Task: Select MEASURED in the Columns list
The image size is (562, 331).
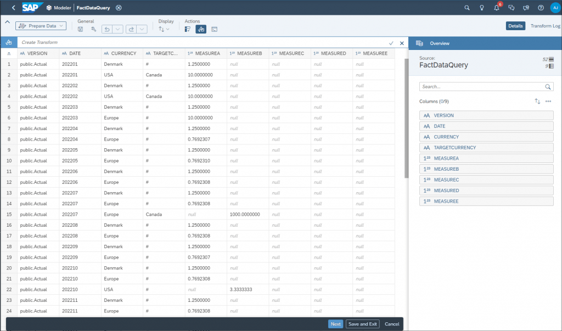Action: click(486, 190)
